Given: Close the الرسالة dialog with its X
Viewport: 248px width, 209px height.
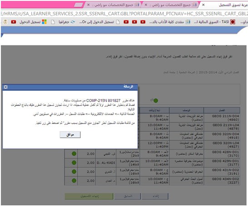Looking at the screenshot, I should click(6, 87).
